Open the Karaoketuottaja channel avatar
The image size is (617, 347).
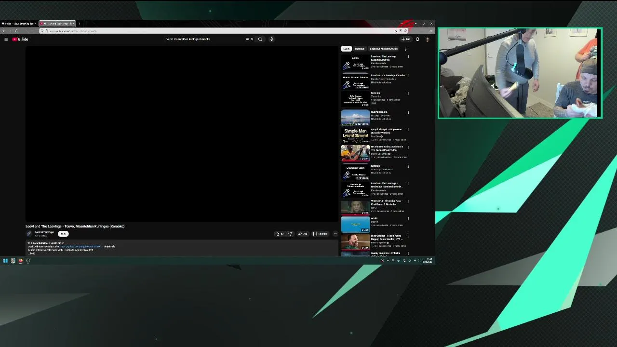coord(29,234)
